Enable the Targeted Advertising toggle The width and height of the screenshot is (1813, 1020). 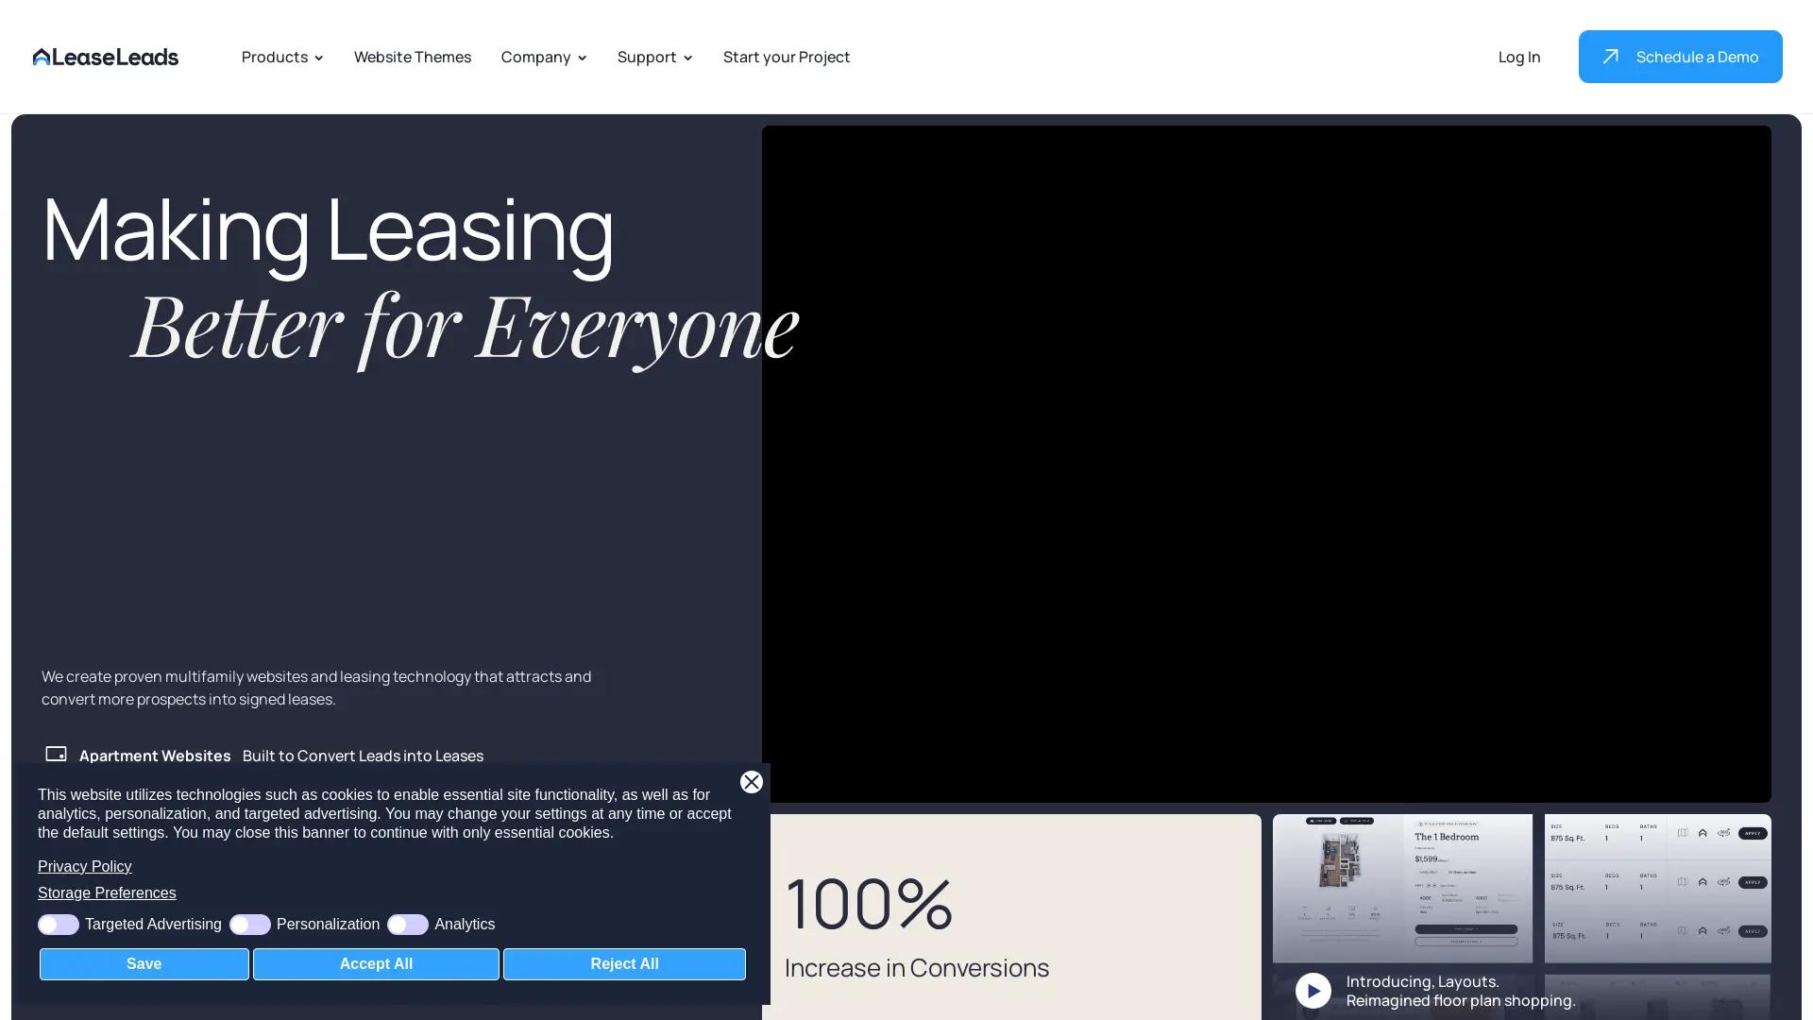coord(58,924)
